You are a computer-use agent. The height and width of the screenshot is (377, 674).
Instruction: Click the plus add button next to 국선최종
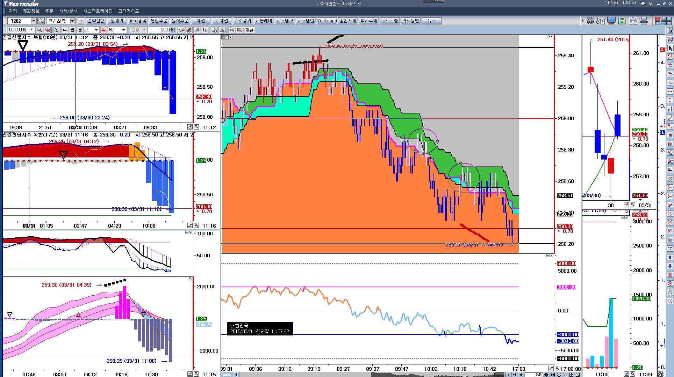(x=81, y=21)
